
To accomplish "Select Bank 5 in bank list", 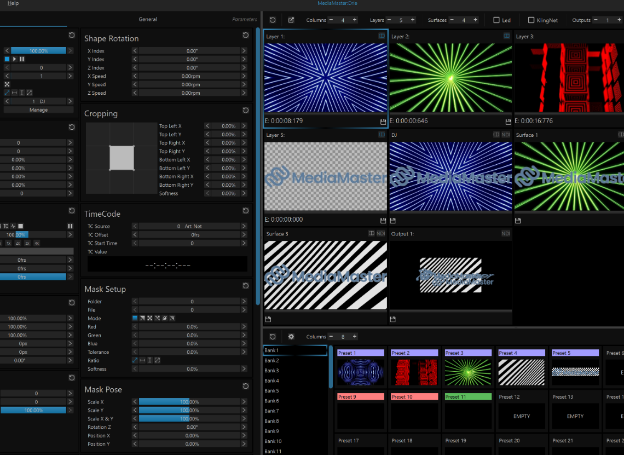I will coord(295,390).
